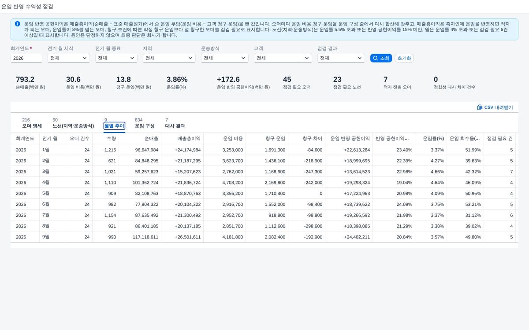Click the 매출총이익 value +26,501,611
The image size is (529, 330).
coord(188,237)
